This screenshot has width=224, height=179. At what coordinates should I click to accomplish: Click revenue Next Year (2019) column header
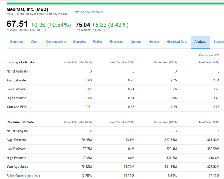pyautogui.click(x=209, y=122)
